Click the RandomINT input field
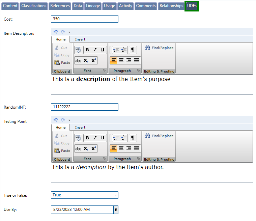This screenshot has height=221, width=256. point(84,107)
